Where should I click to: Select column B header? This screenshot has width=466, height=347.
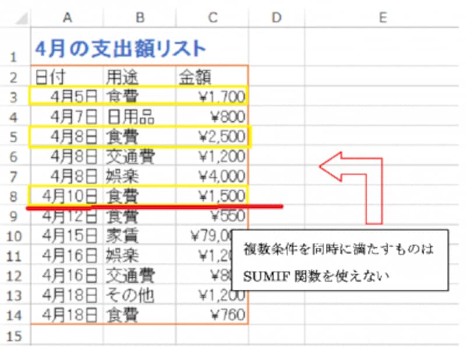pyautogui.click(x=140, y=18)
